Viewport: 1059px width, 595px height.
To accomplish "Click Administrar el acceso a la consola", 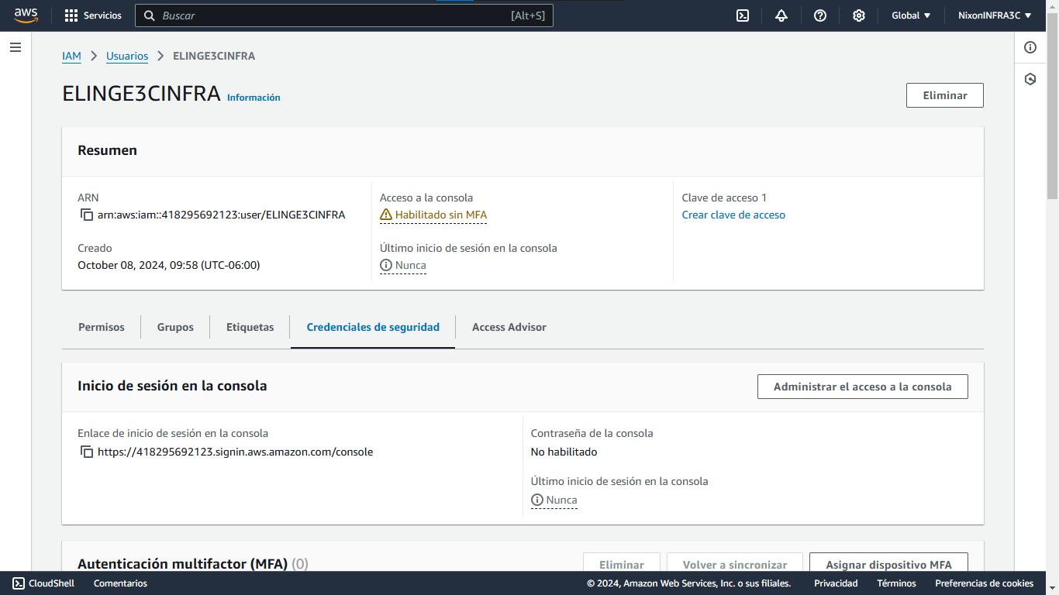I will coord(863,387).
